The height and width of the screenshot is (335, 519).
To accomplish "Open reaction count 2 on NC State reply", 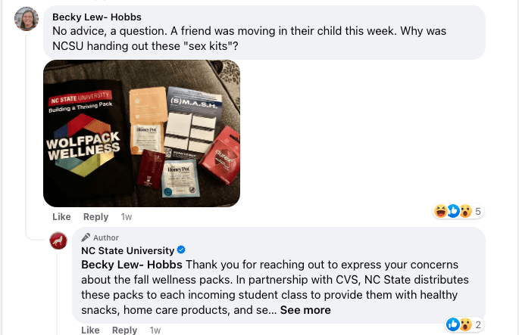I will point(478,325).
